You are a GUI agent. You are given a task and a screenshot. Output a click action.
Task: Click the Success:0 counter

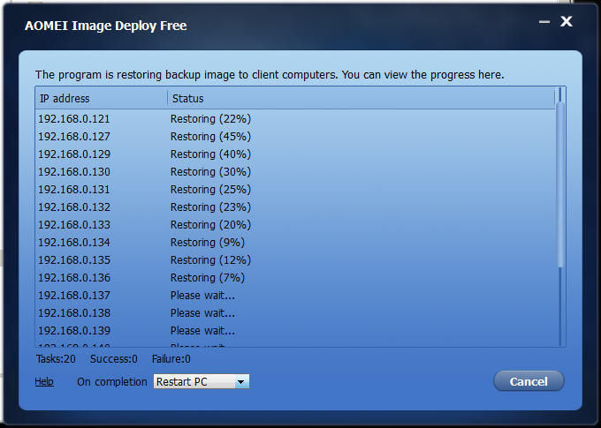tap(113, 358)
